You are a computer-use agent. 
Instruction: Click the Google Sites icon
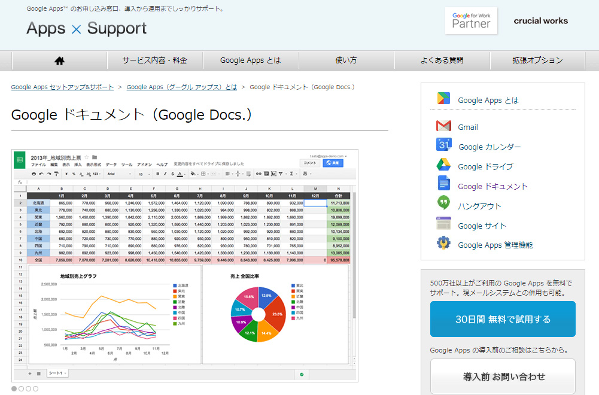443,224
